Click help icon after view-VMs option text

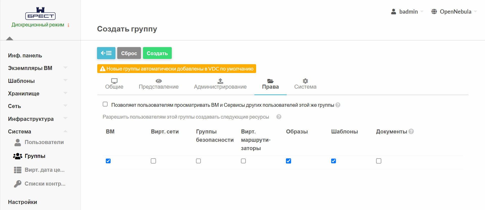point(338,105)
